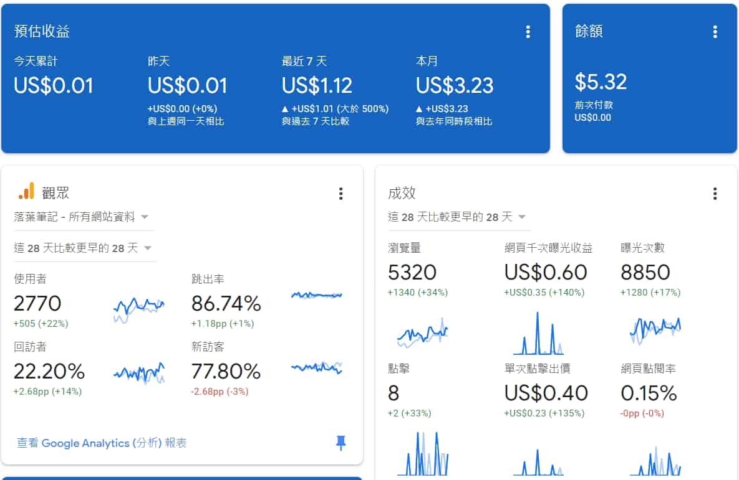The height and width of the screenshot is (480, 739).
Task: Click the 跳出率 sparkline chart
Action: coord(317,295)
